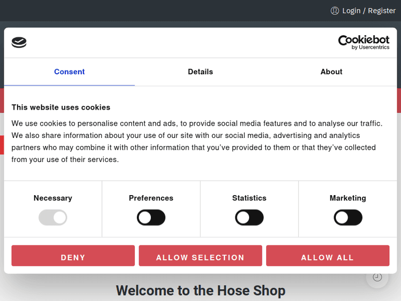Viewport: 401px width, 301px height.
Task: Click the user account icon beside Login
Action: (x=335, y=11)
